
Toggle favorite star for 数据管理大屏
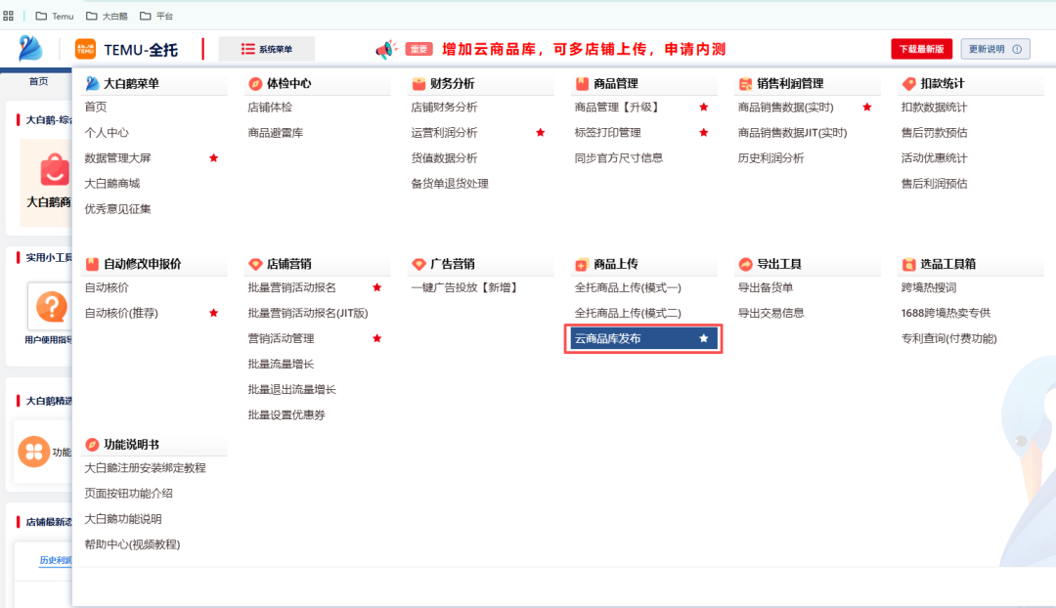point(213,158)
